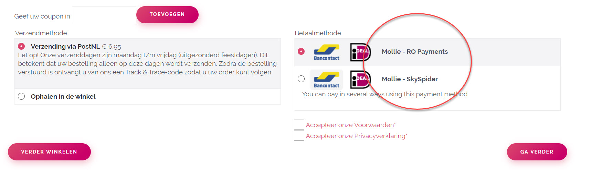Open the Accepteer onze Voorwaarden link

coord(350,125)
